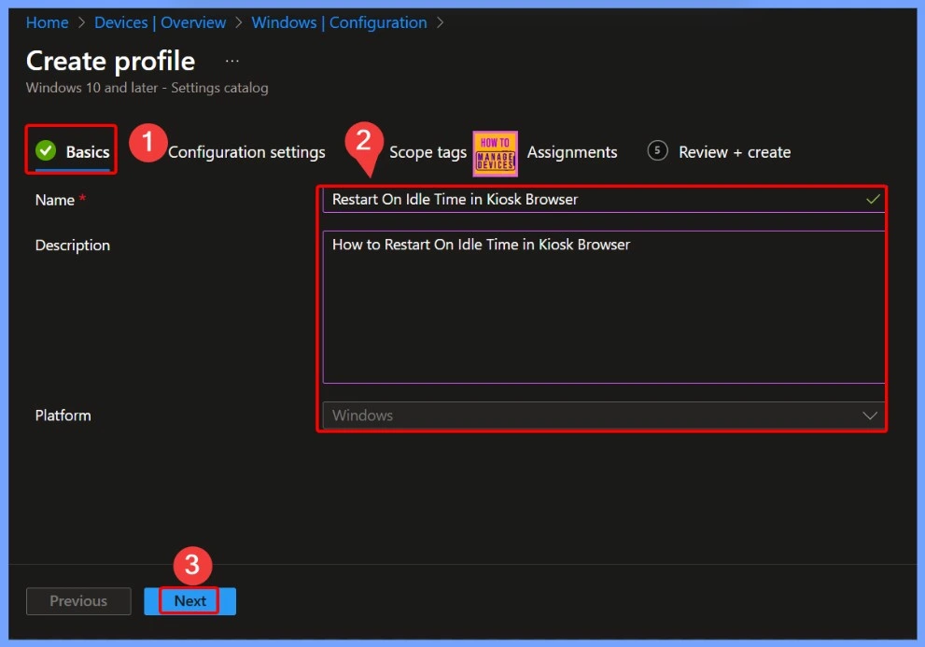Select the Assignments tab
Screen dimensions: 925x647
click(572, 152)
